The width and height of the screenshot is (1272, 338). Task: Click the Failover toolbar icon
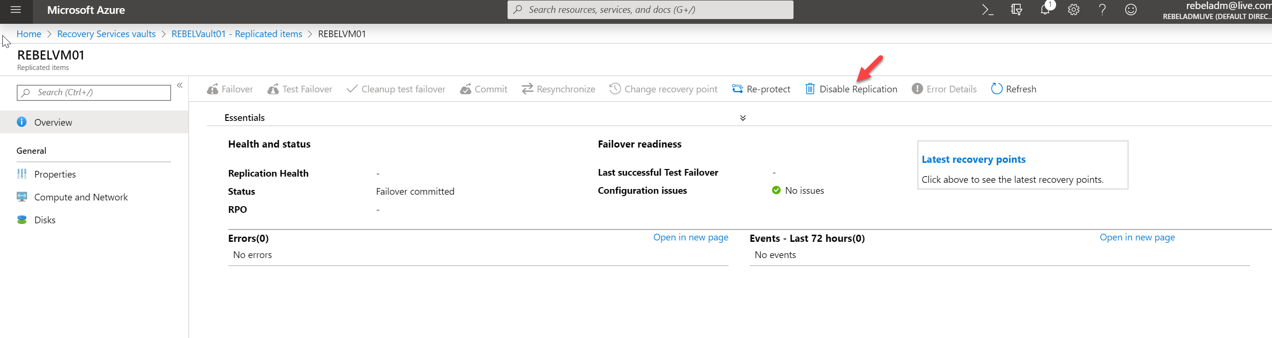click(213, 89)
